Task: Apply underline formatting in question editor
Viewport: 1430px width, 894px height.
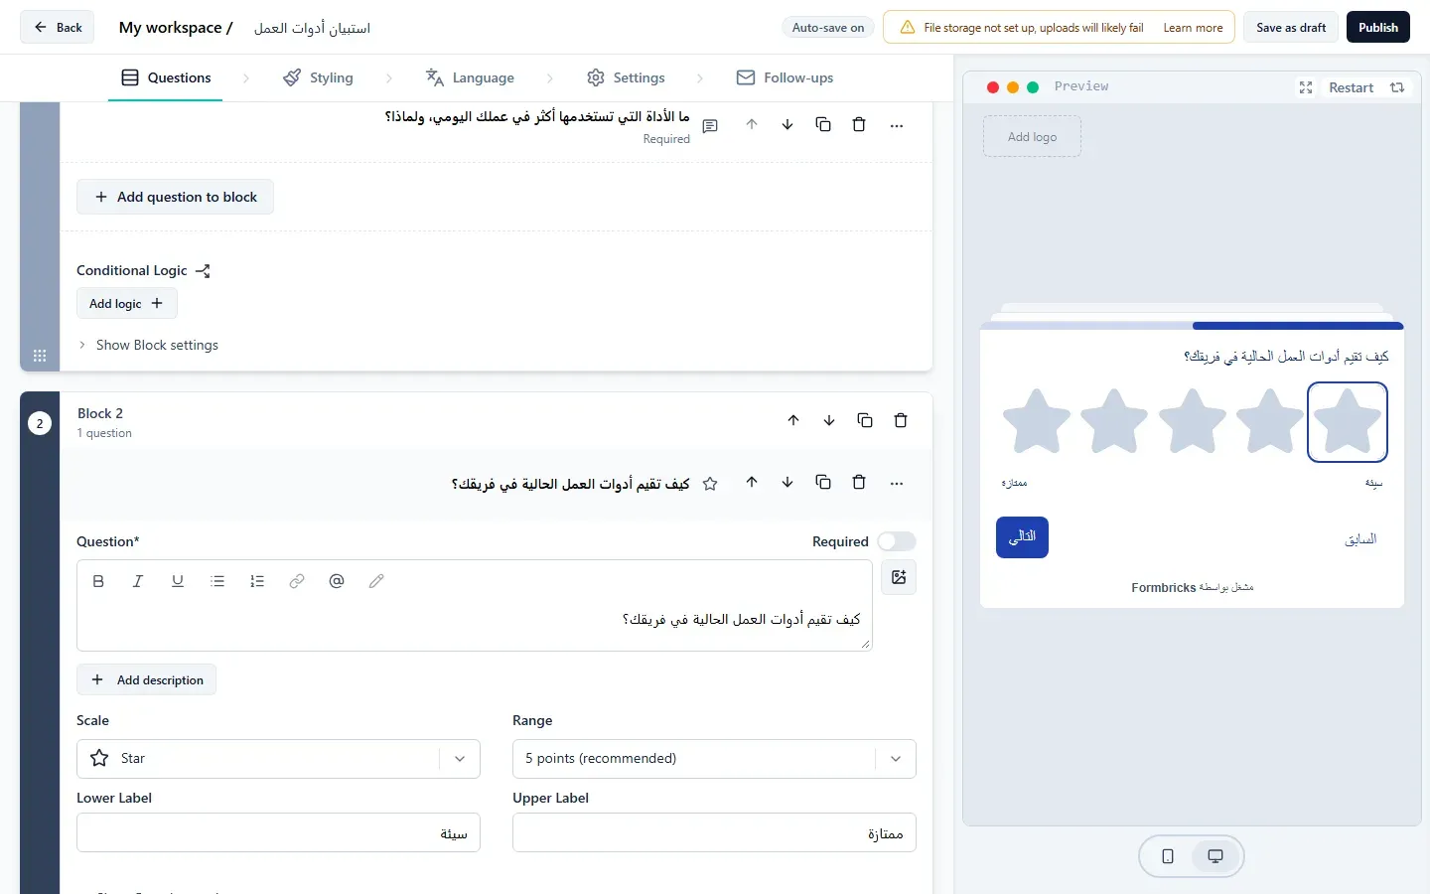Action: coord(178,581)
